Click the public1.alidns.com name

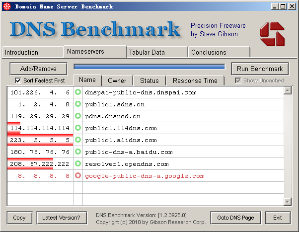tap(121, 140)
